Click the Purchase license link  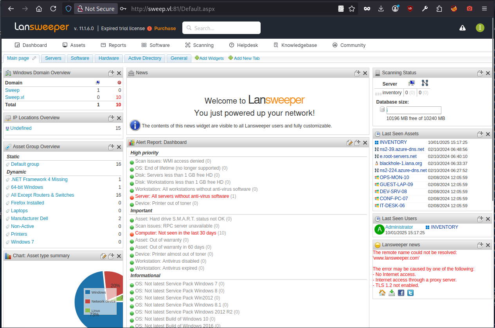point(165,28)
